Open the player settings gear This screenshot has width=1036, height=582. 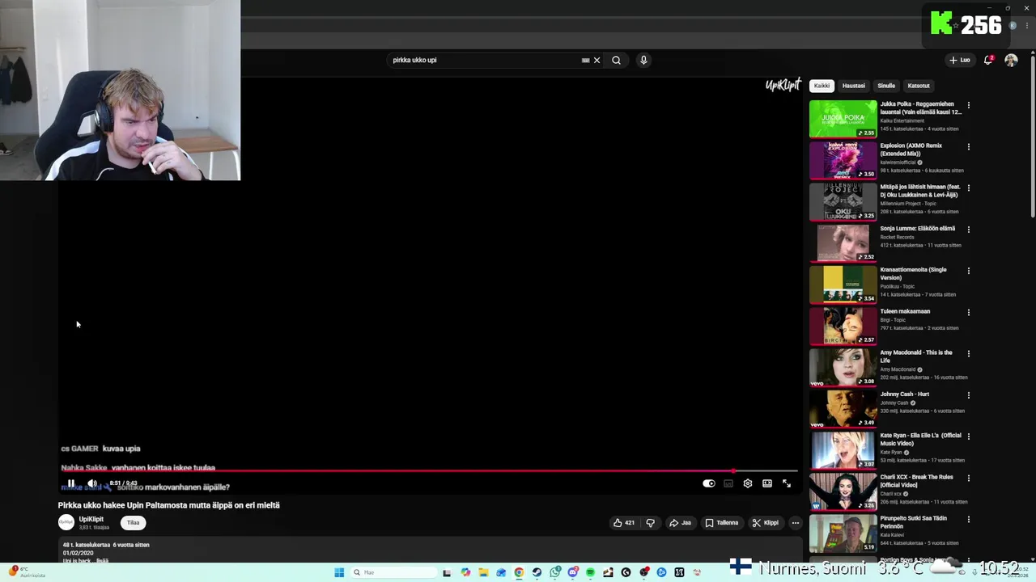point(748,483)
